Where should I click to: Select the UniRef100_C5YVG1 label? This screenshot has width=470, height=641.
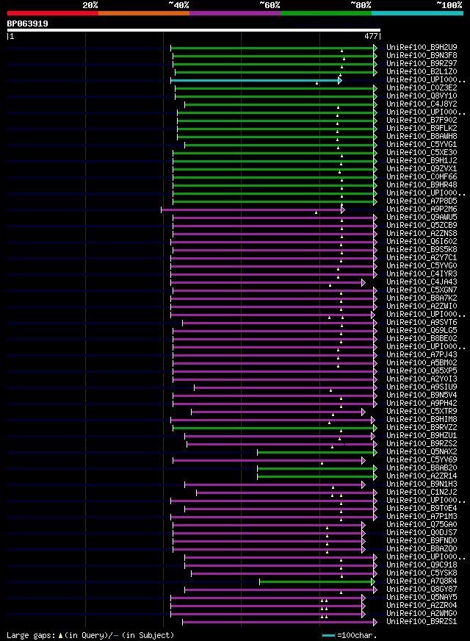click(x=422, y=144)
